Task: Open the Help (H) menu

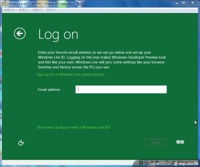Action: 51,10
